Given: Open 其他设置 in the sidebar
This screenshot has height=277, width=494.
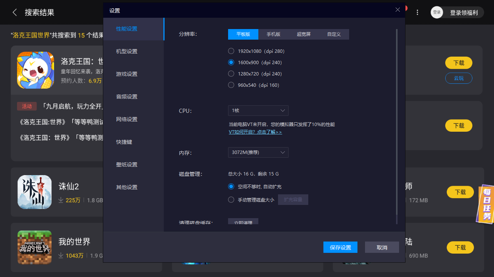Looking at the screenshot, I should click(x=134, y=187).
